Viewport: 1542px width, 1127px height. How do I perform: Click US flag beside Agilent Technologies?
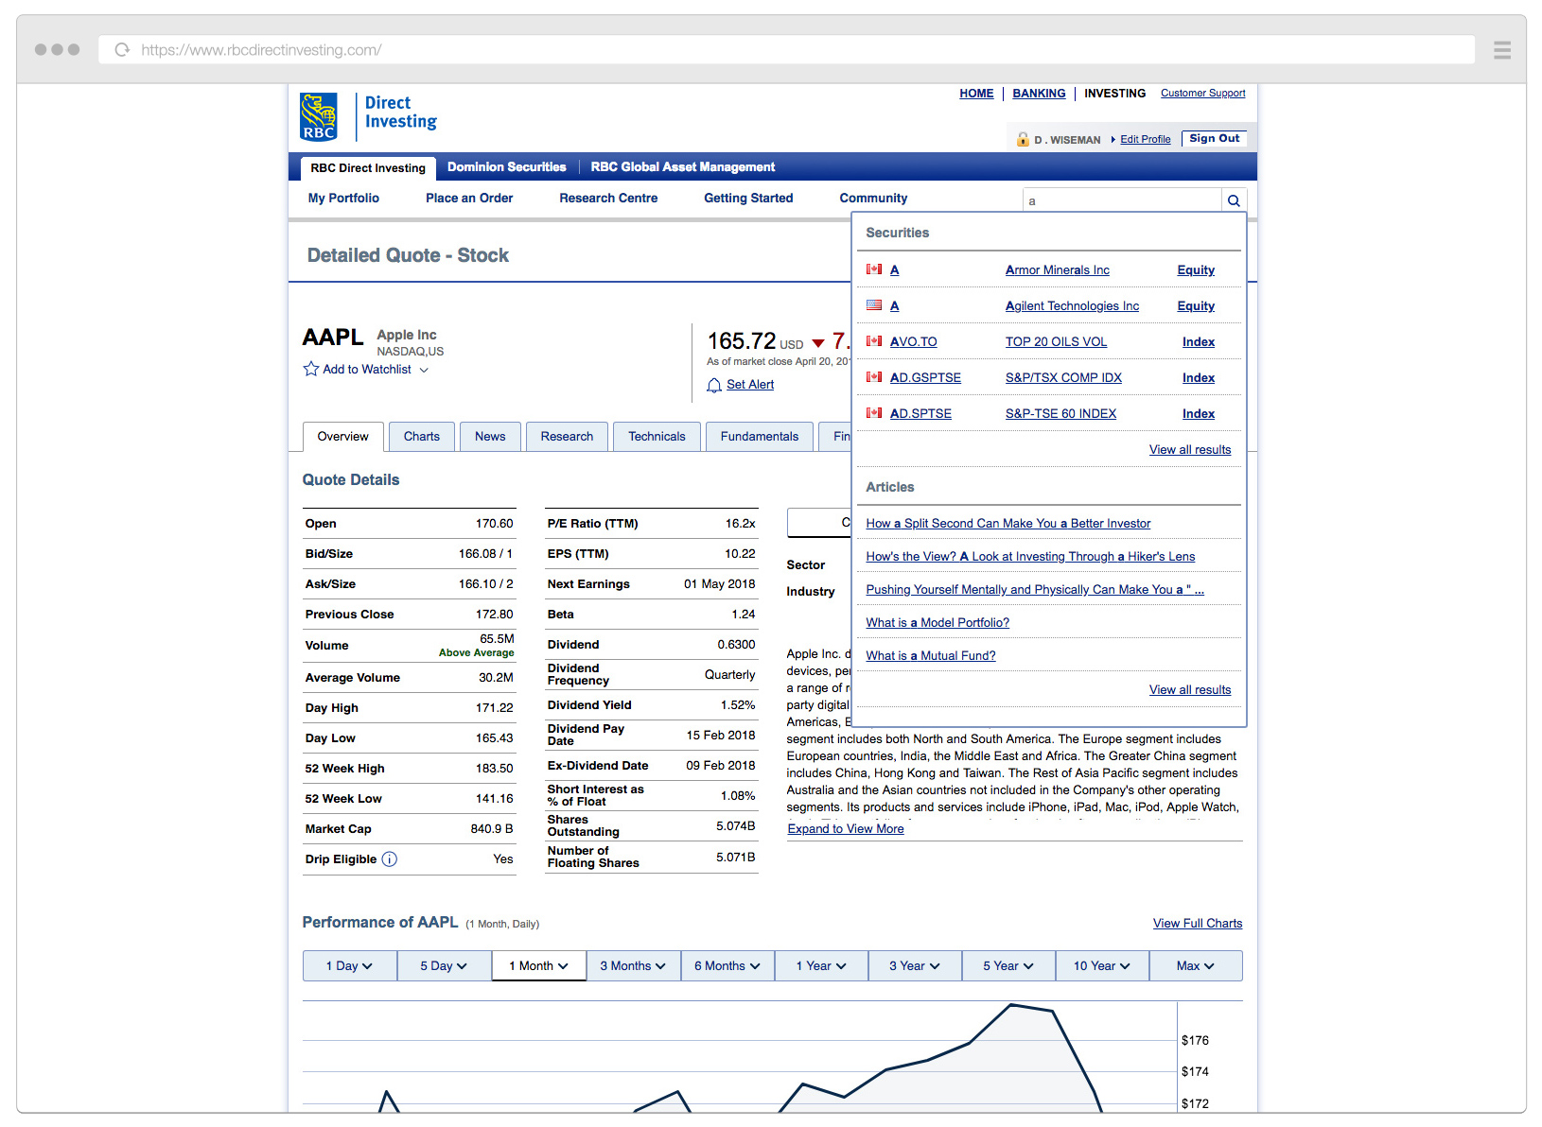click(874, 305)
